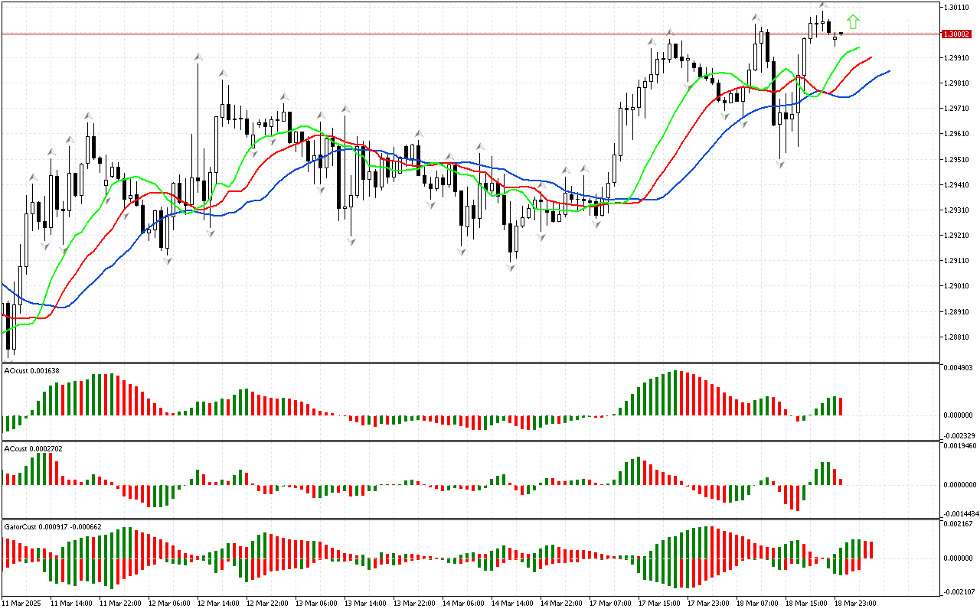The width and height of the screenshot is (980, 612).
Task: Click price scale value 1.29410
Action: [x=956, y=184]
